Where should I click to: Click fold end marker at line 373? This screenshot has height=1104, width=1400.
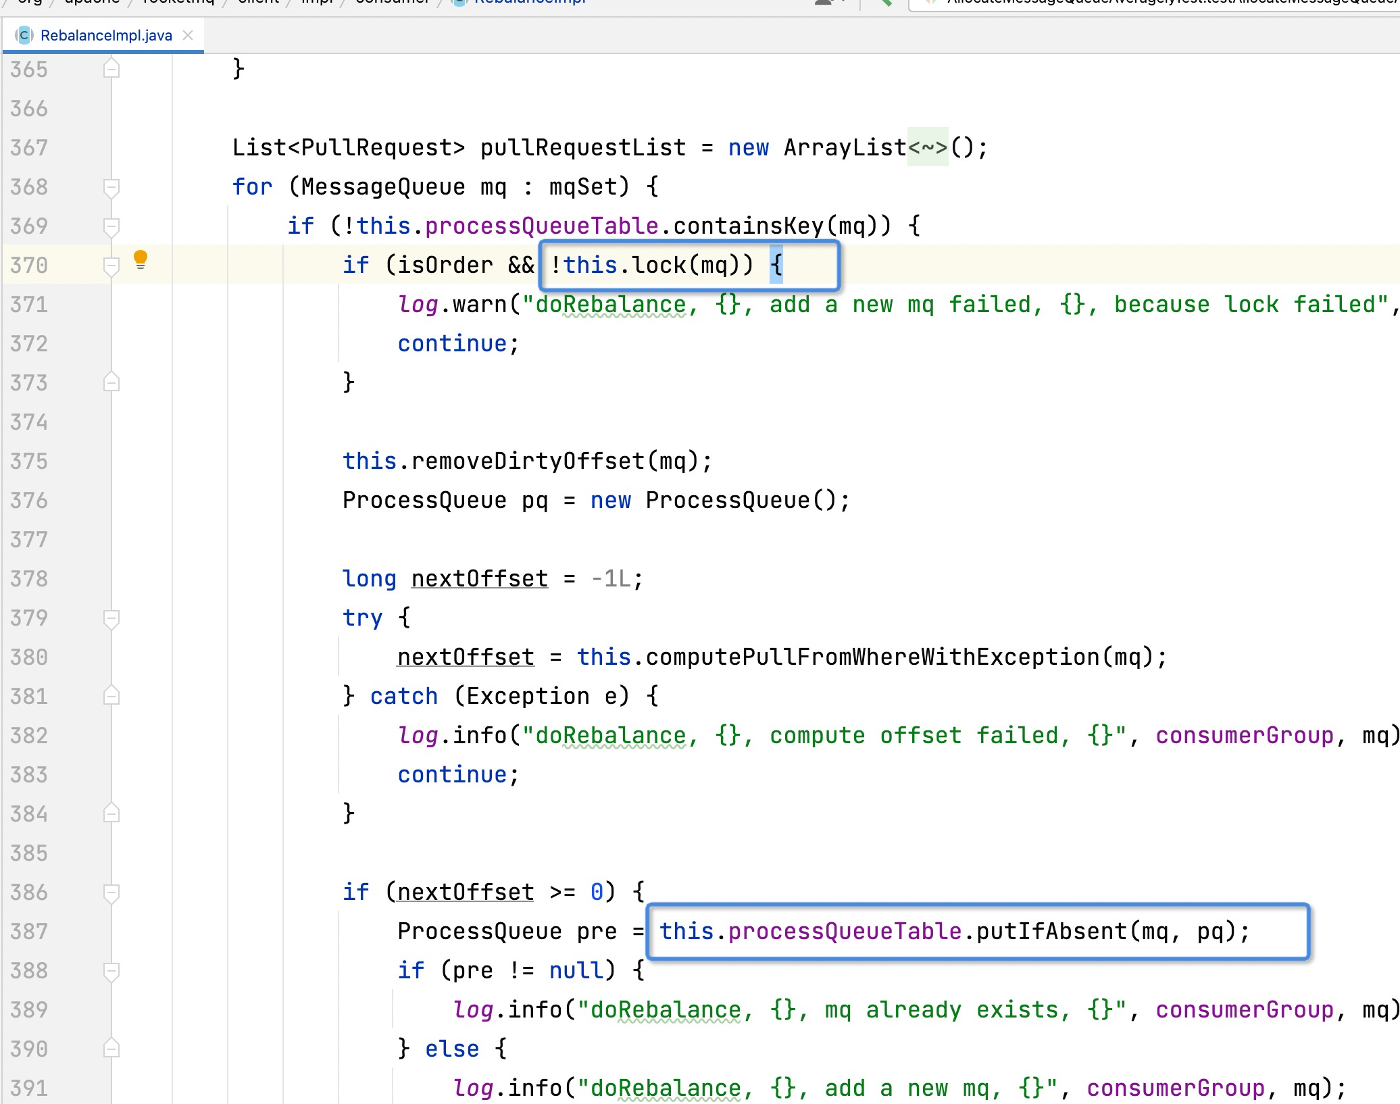point(111,383)
